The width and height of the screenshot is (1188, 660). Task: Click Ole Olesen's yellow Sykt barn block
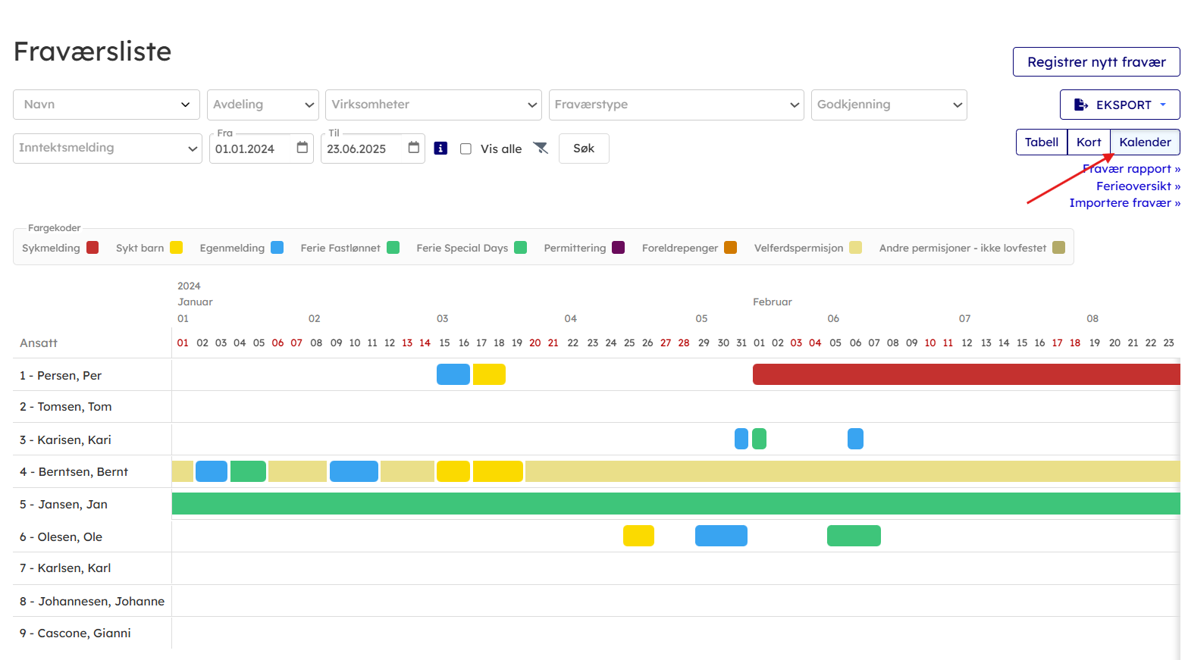(x=638, y=536)
